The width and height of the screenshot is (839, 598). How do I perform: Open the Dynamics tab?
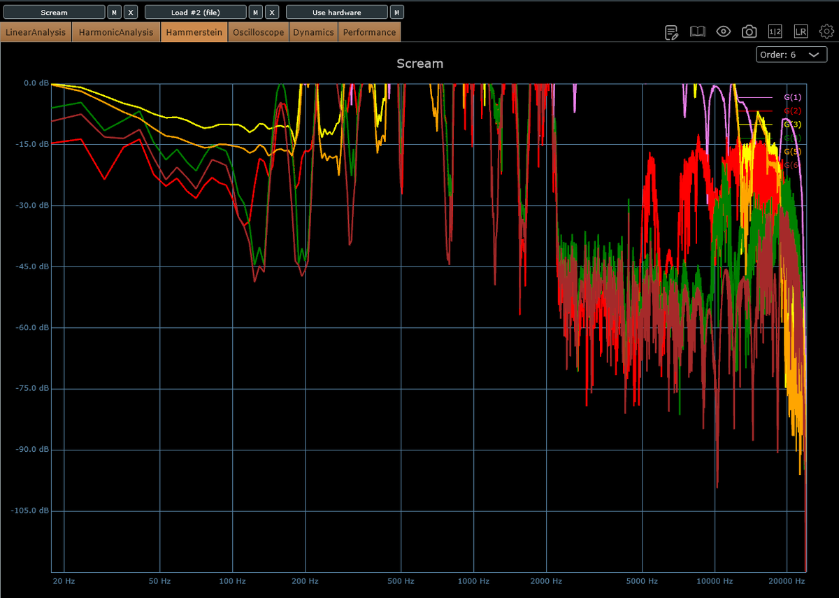313,32
